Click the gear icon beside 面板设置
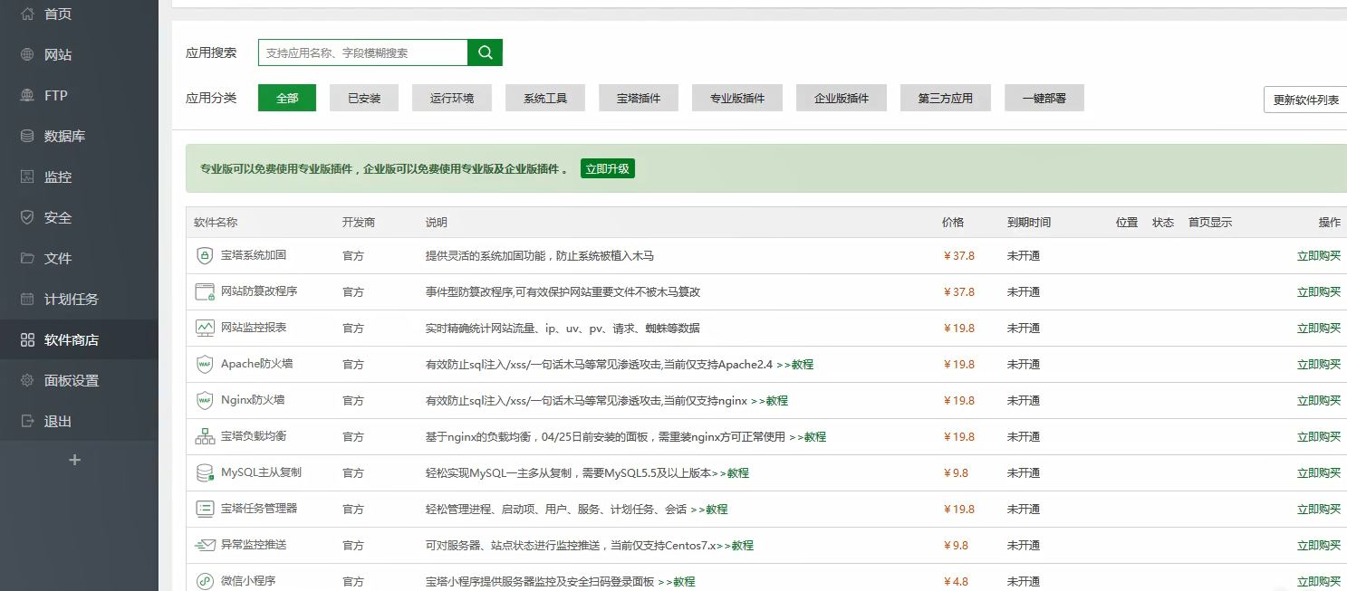1347x591 pixels. (27, 380)
